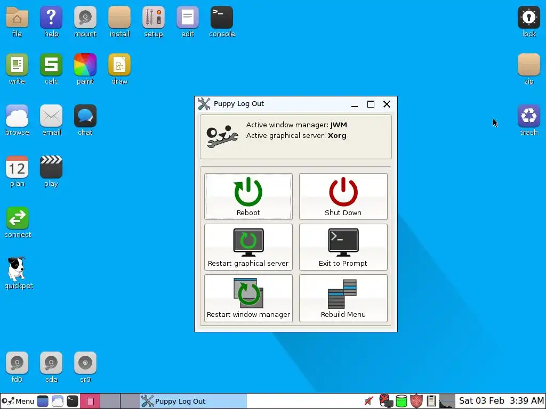Click Restart graphical server button

tap(248, 247)
